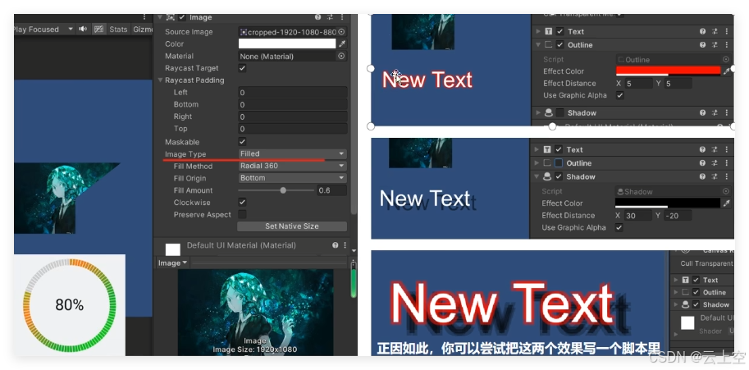Click the Image preview thumbnail 1920x1080
This screenshot has height=370, width=749.
coord(256,313)
